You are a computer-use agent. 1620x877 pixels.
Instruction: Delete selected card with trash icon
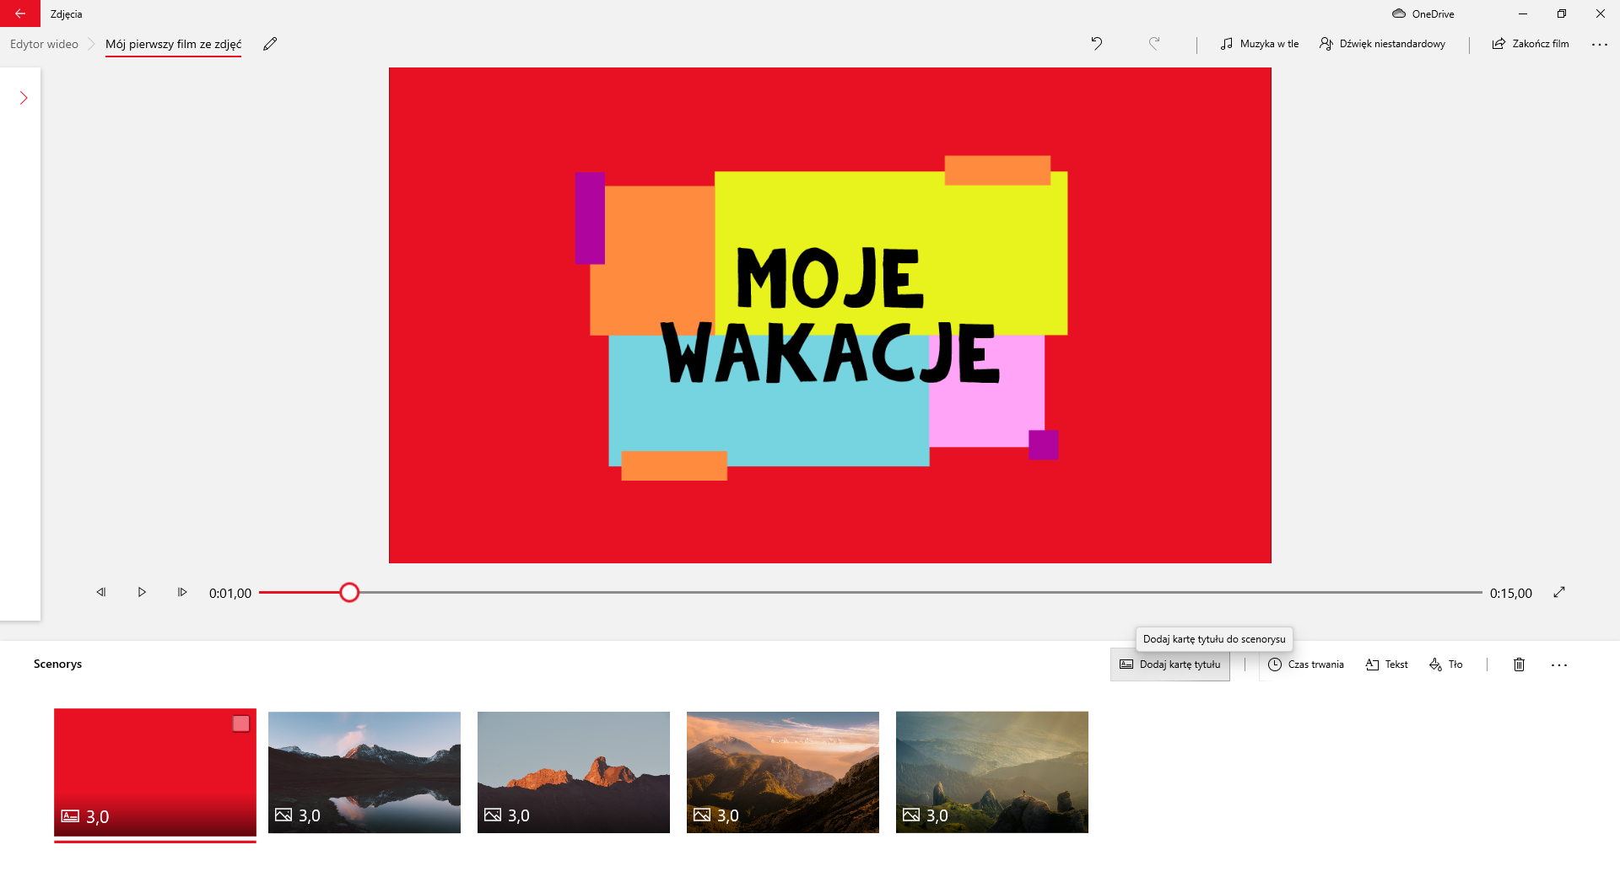1518,664
